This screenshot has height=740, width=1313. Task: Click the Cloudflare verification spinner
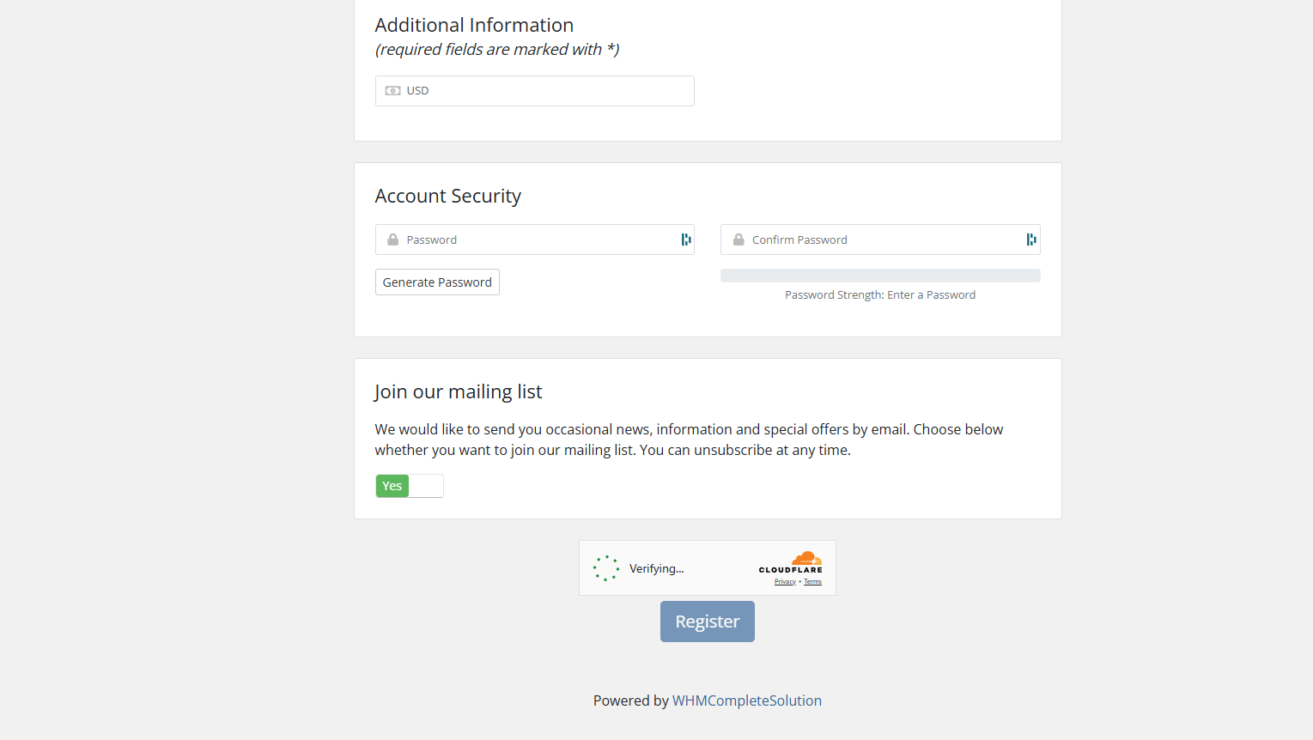[606, 568]
